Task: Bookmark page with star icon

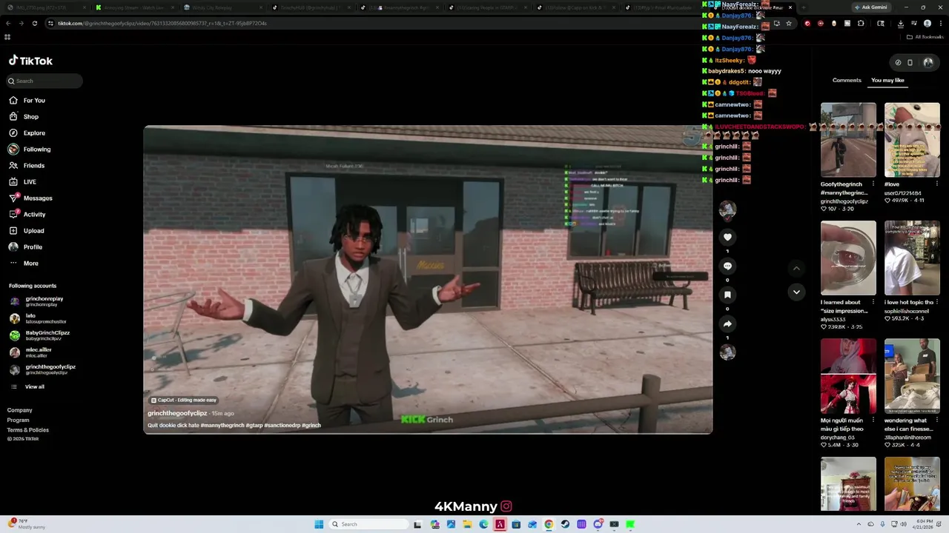Action: tap(789, 23)
